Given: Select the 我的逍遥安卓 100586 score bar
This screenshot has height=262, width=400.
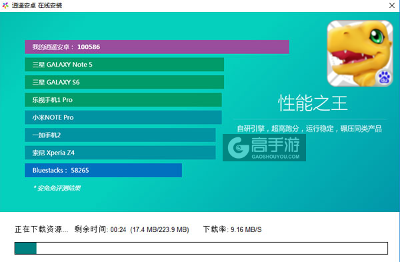Looking at the screenshot, I should point(157,47).
